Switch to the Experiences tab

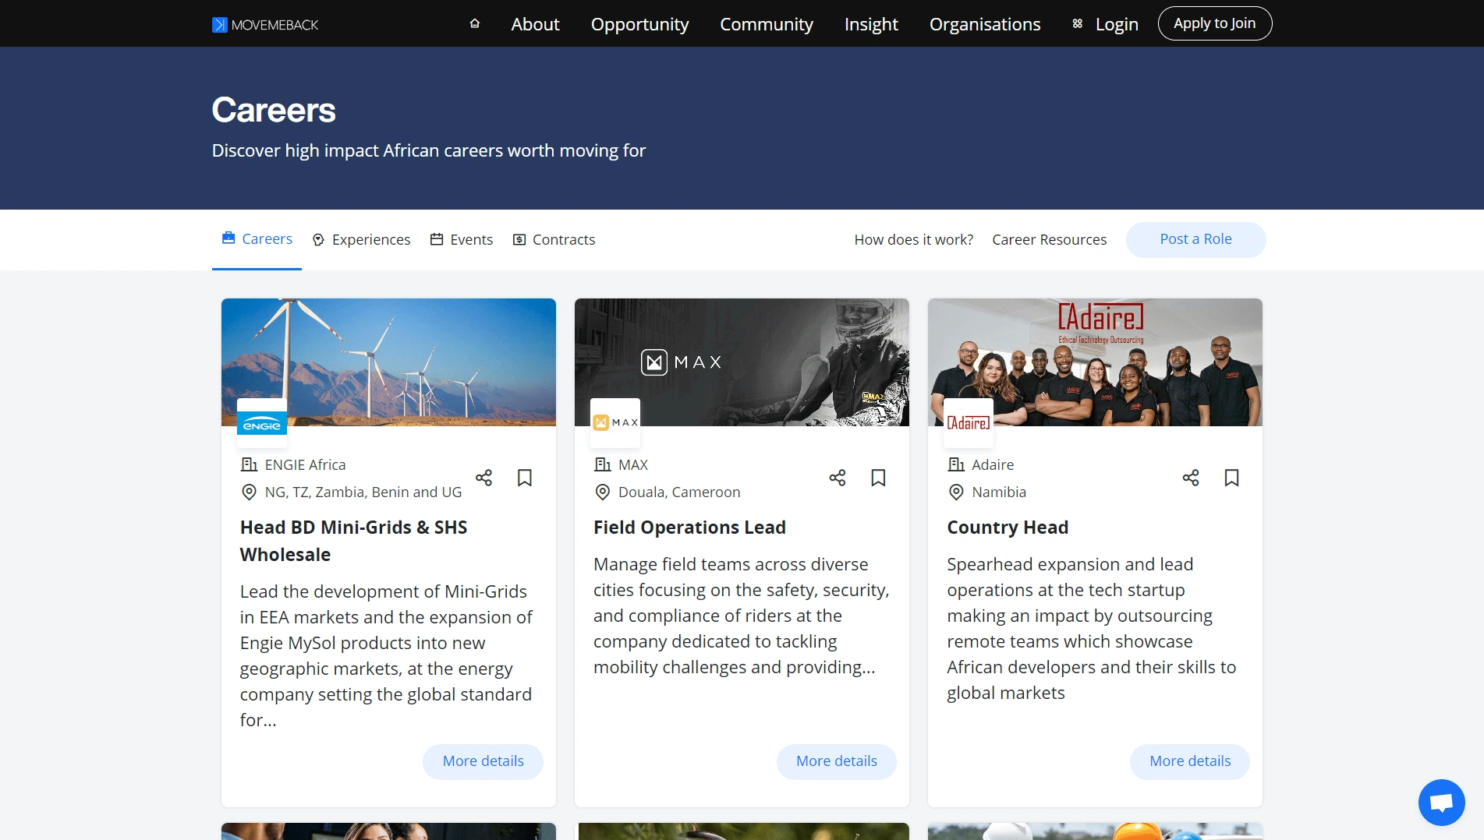pos(361,239)
